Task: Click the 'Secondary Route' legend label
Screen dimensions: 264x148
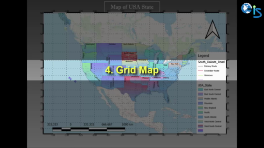Action: pos(212,71)
